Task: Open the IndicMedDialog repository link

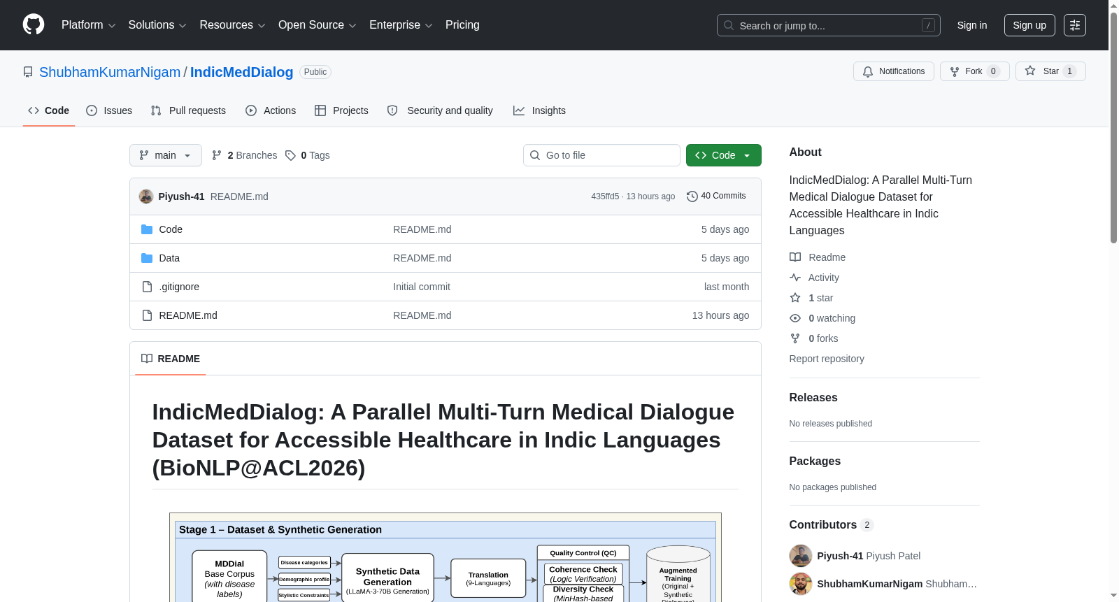Action: point(241,72)
